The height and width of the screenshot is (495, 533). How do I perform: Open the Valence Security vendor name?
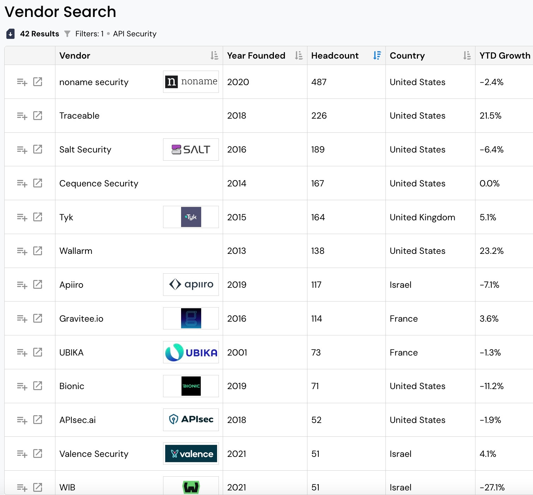click(94, 454)
